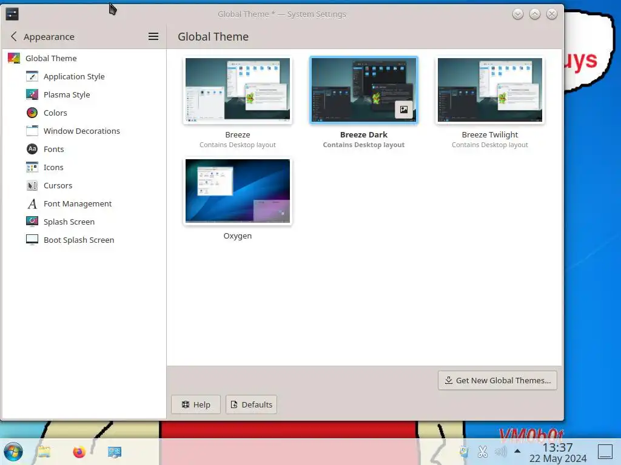Open the Start menu orb on taskbar
The height and width of the screenshot is (465, 621).
click(x=13, y=452)
